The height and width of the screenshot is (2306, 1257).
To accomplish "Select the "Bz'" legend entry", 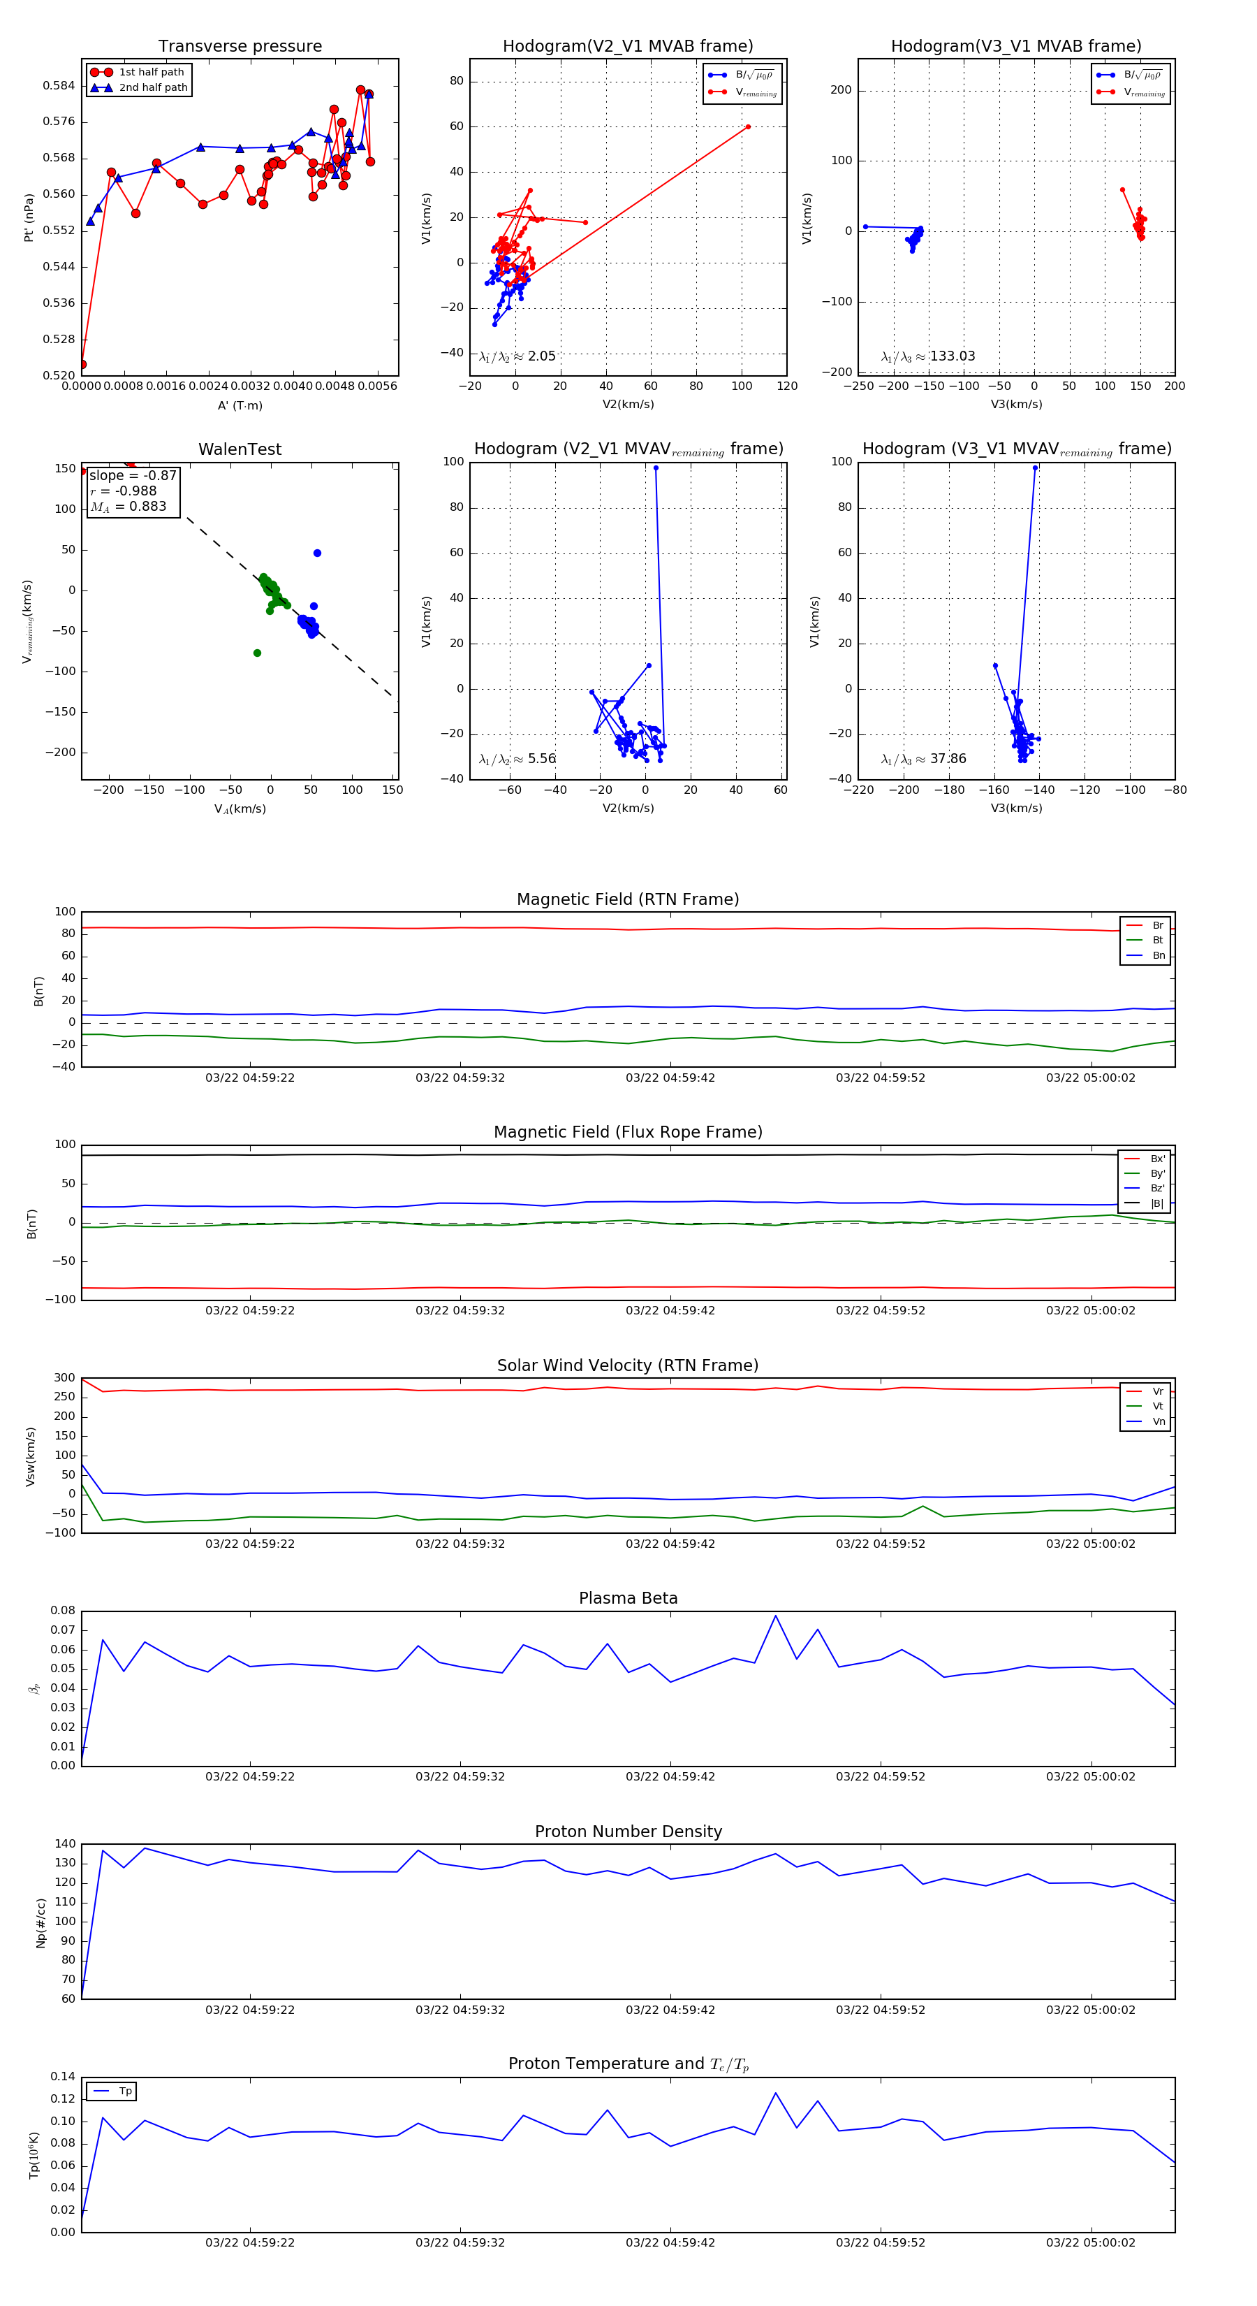I will 1145,1189.
